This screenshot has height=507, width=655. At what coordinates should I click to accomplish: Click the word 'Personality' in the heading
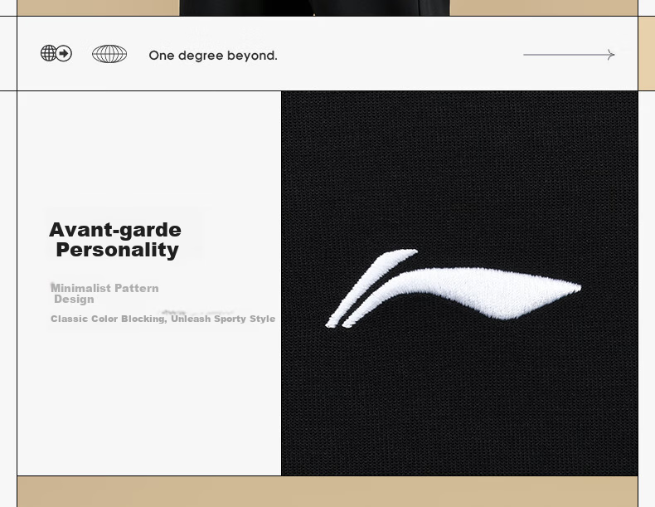pos(118,251)
